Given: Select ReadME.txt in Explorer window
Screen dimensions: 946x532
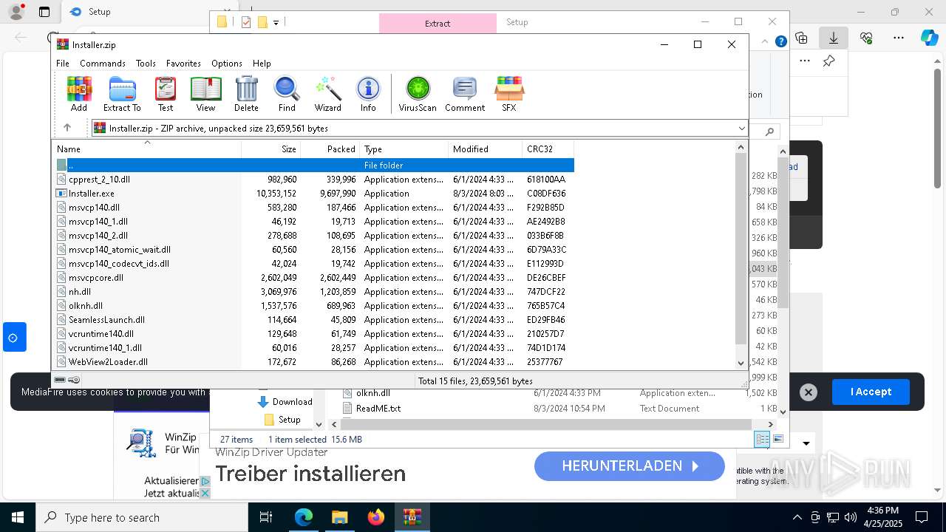Looking at the screenshot, I should (378, 408).
